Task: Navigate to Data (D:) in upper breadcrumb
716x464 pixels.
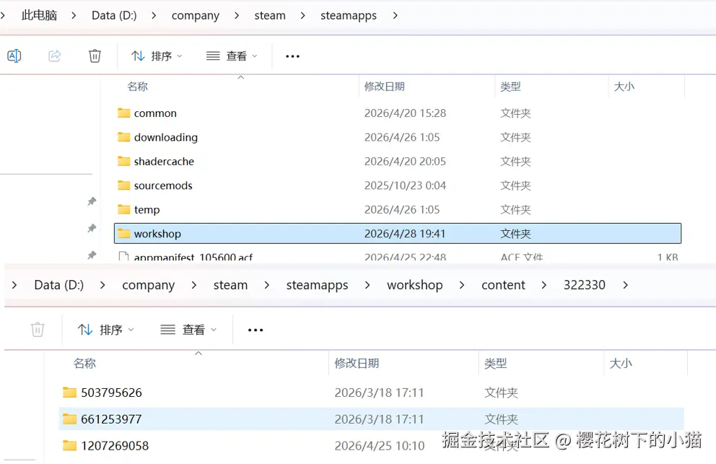Action: 114,15
